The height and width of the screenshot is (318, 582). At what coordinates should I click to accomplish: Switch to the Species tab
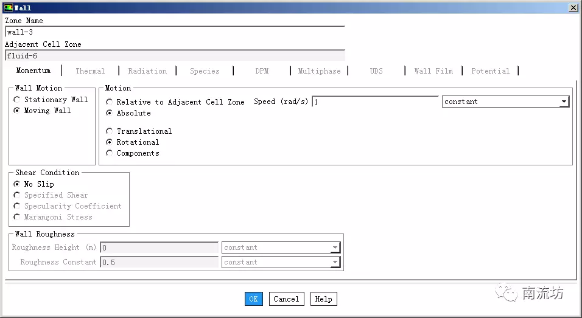205,71
